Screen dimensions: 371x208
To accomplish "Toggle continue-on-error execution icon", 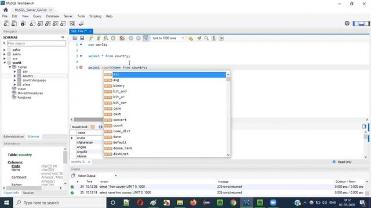I will (122, 38).
